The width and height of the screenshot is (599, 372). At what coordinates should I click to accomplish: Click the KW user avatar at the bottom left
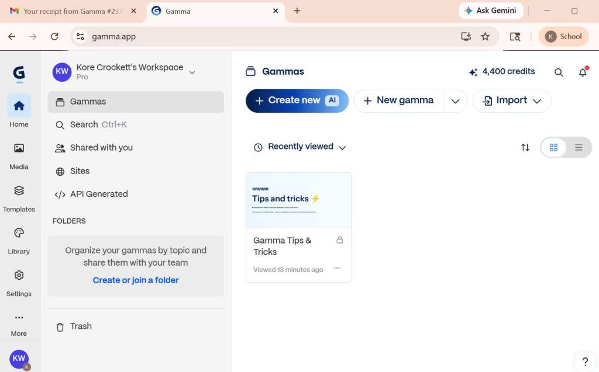point(19,359)
